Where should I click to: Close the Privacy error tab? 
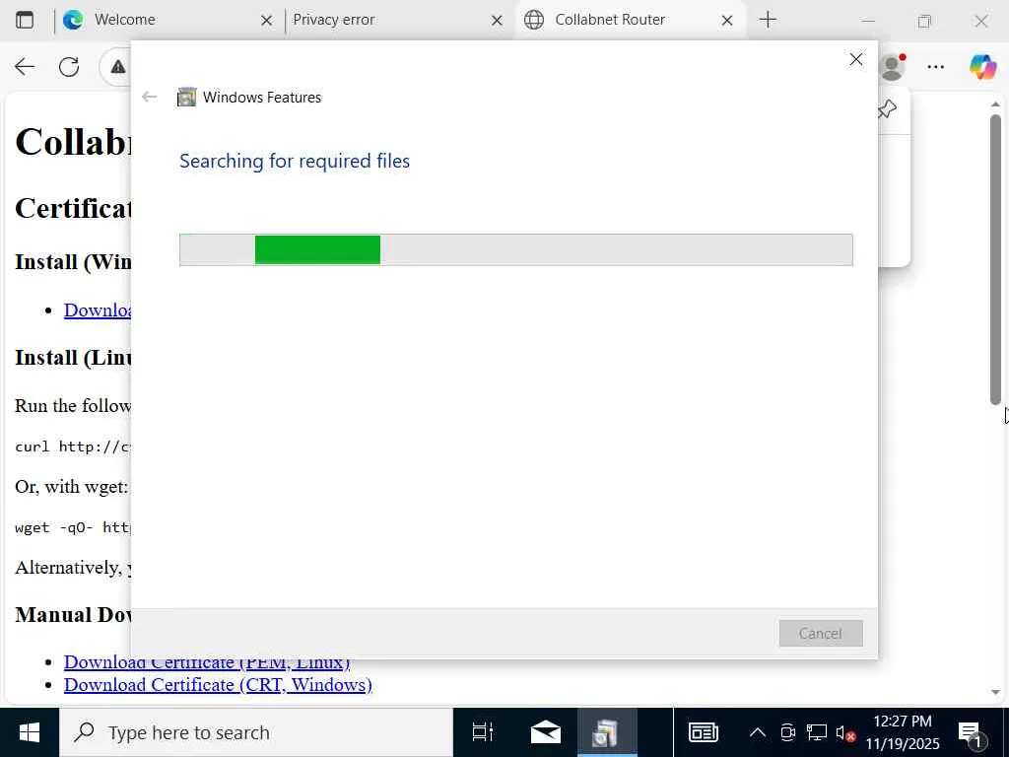(x=497, y=21)
